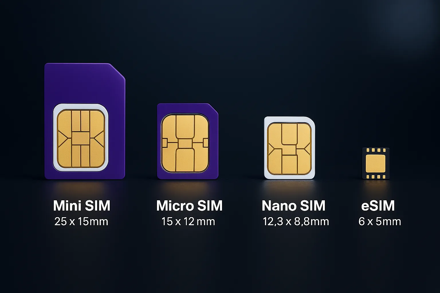Click the bottom pin row of eSIM

(376, 177)
